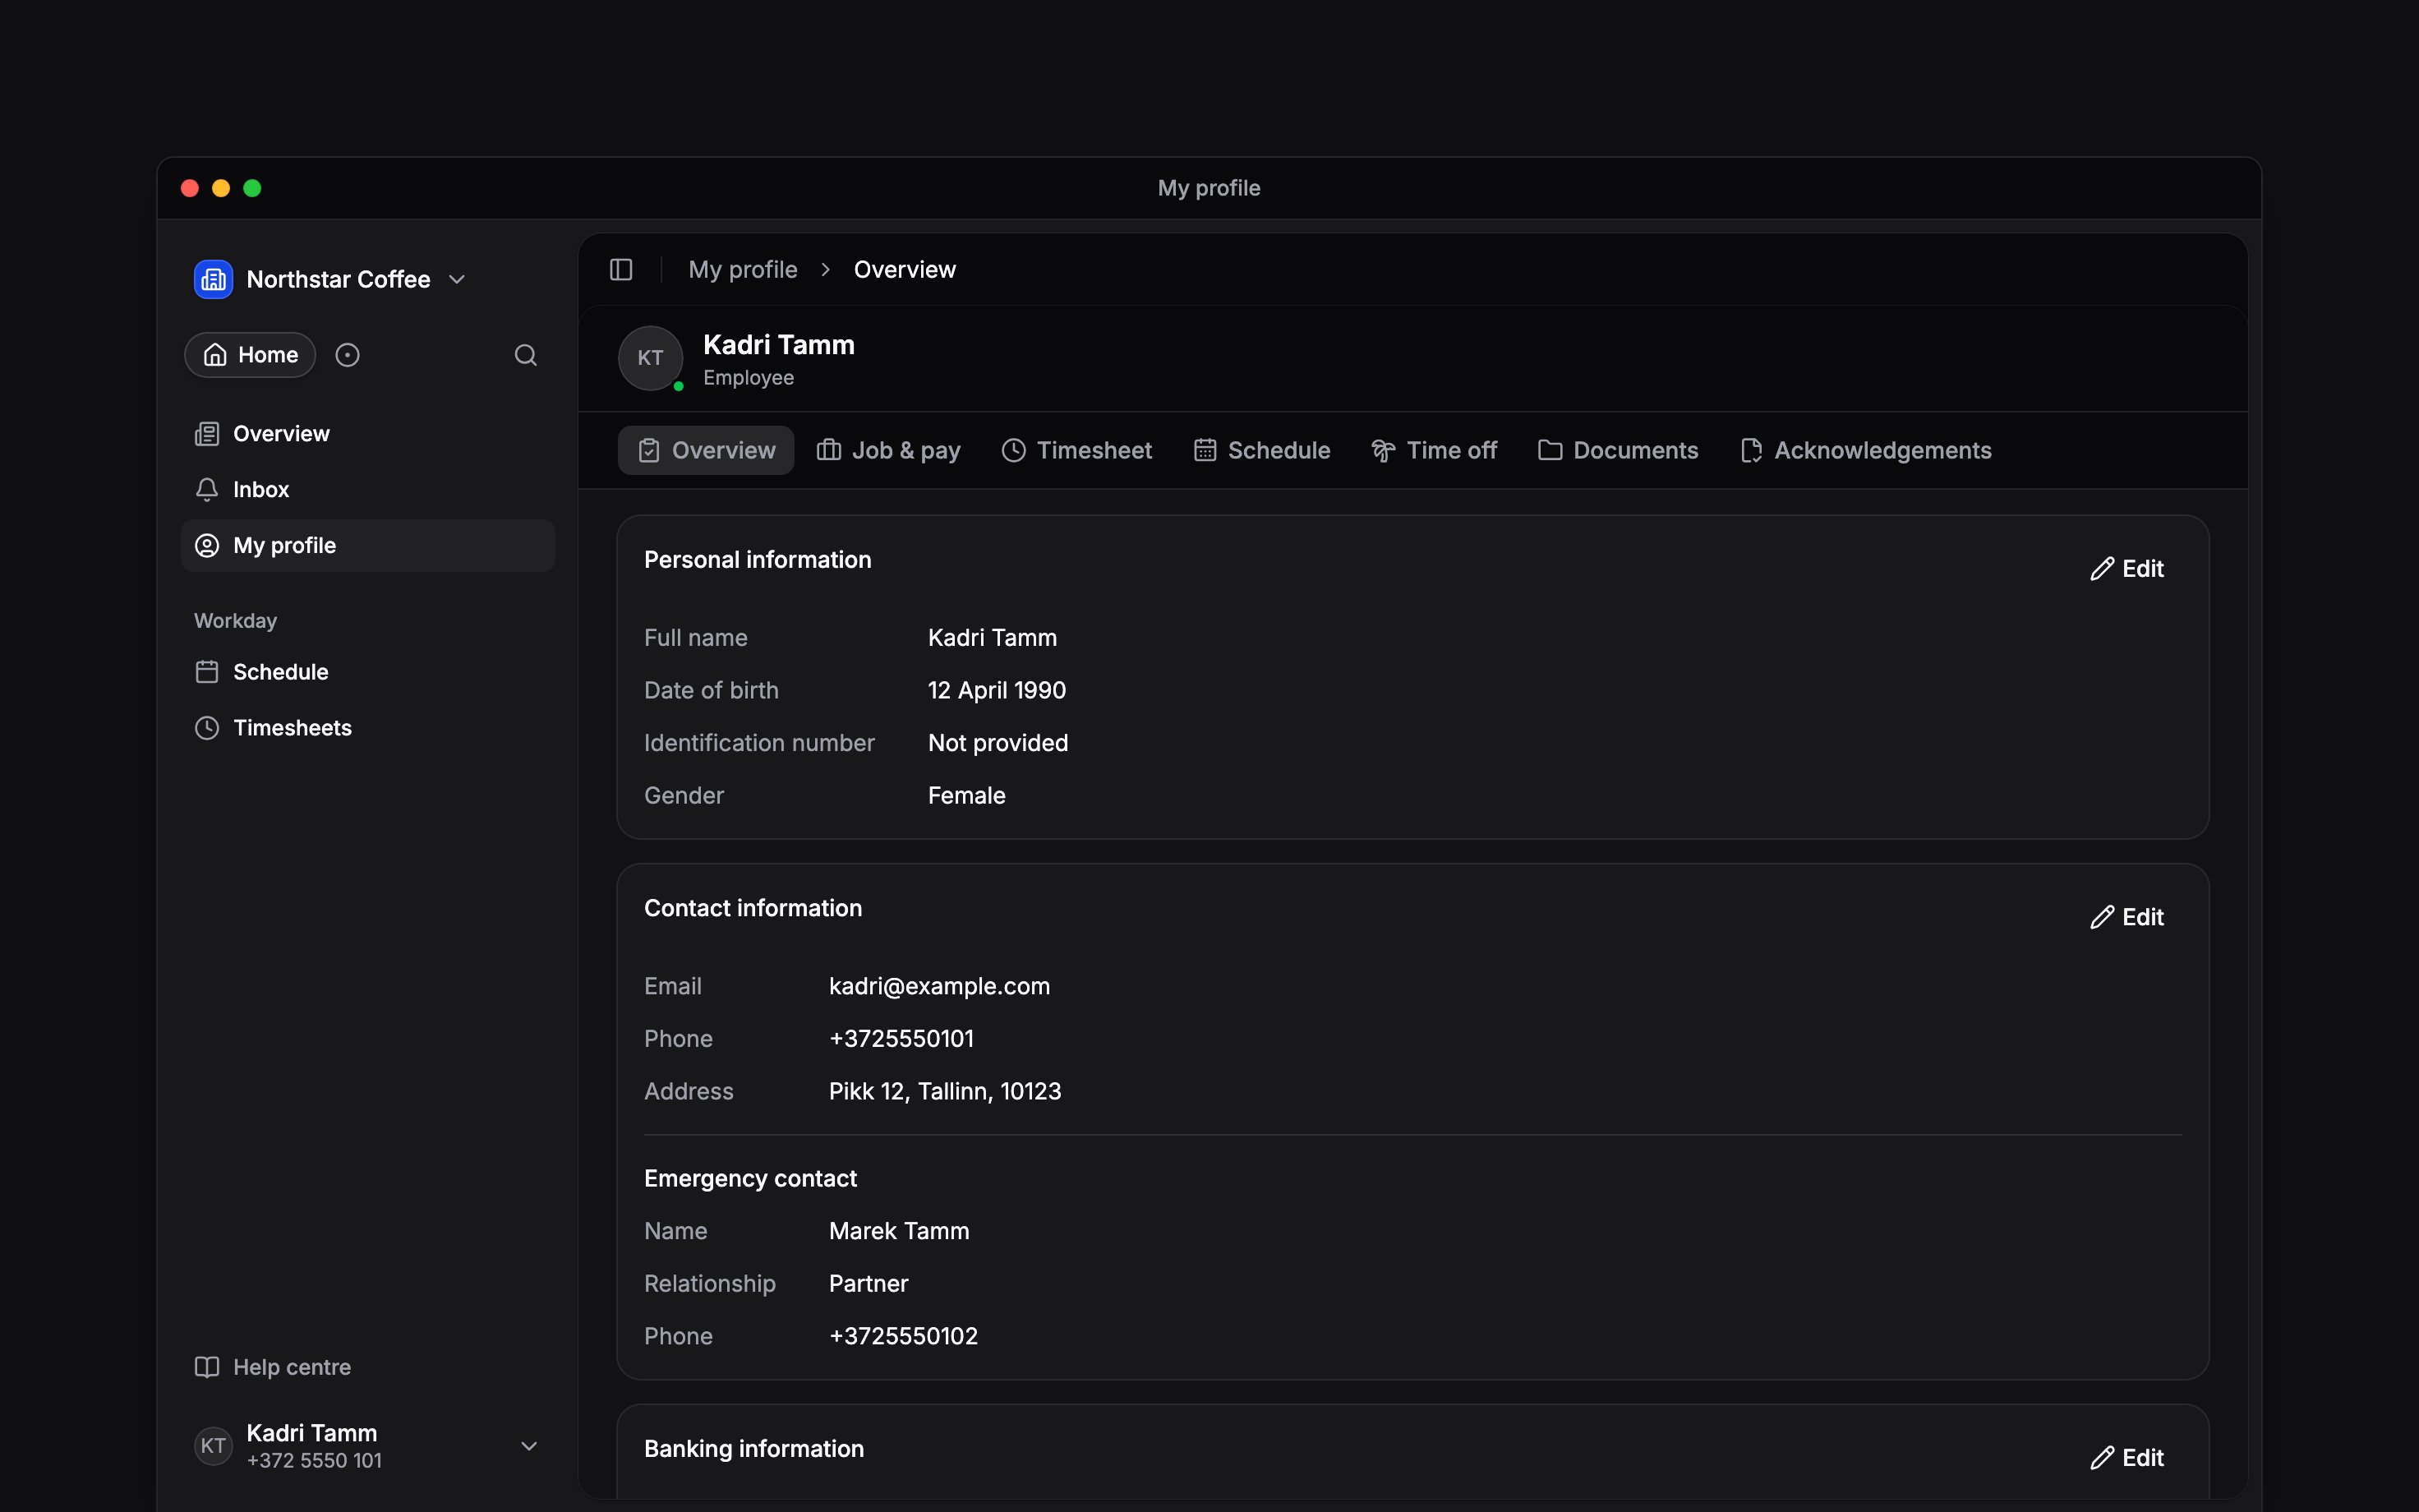Viewport: 2419px width, 1512px height.
Task: Click the emergency phone +3725550102
Action: [904, 1337]
